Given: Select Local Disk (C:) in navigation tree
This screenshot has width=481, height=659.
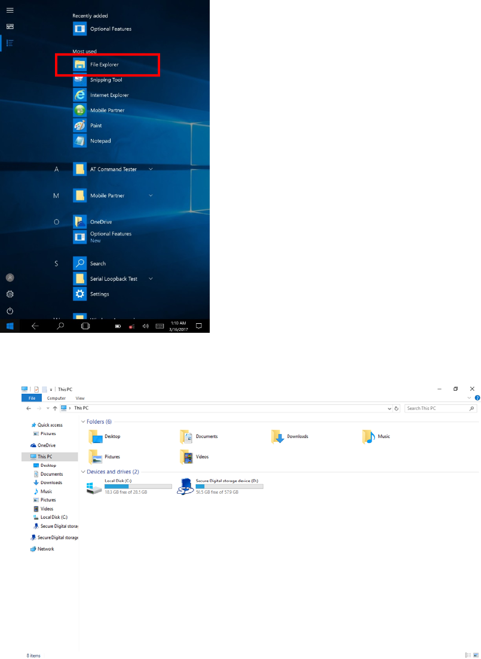Looking at the screenshot, I should click(51, 517).
